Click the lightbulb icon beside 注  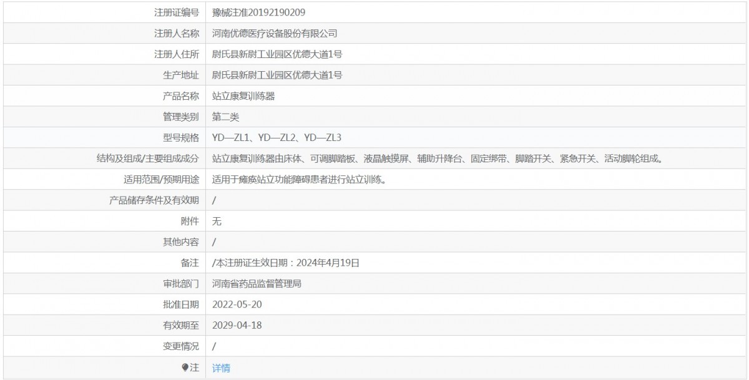[185, 368]
